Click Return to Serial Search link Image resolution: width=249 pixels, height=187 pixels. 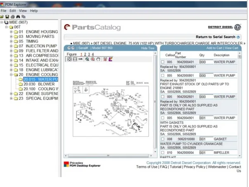pyautogui.click(x=216, y=37)
